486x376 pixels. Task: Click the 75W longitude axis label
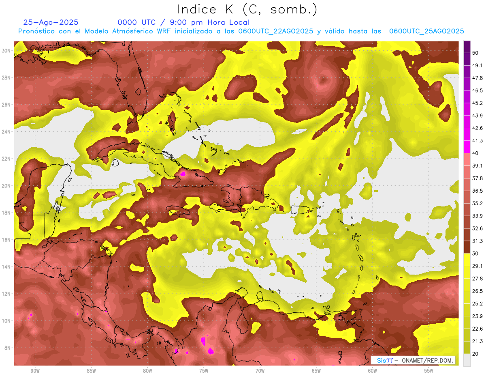(204, 371)
